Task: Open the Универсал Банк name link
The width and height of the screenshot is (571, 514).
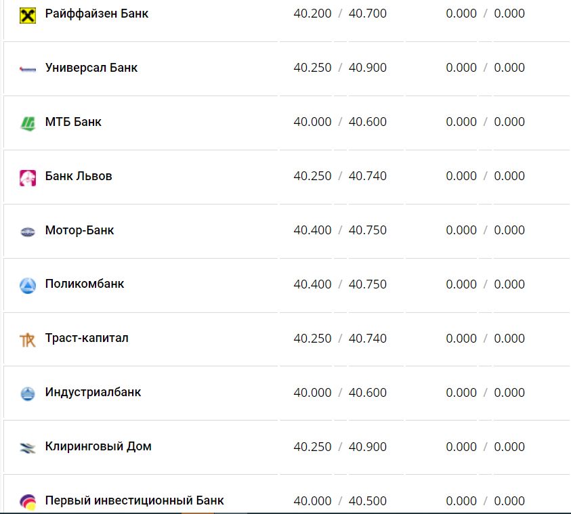Action: click(91, 68)
